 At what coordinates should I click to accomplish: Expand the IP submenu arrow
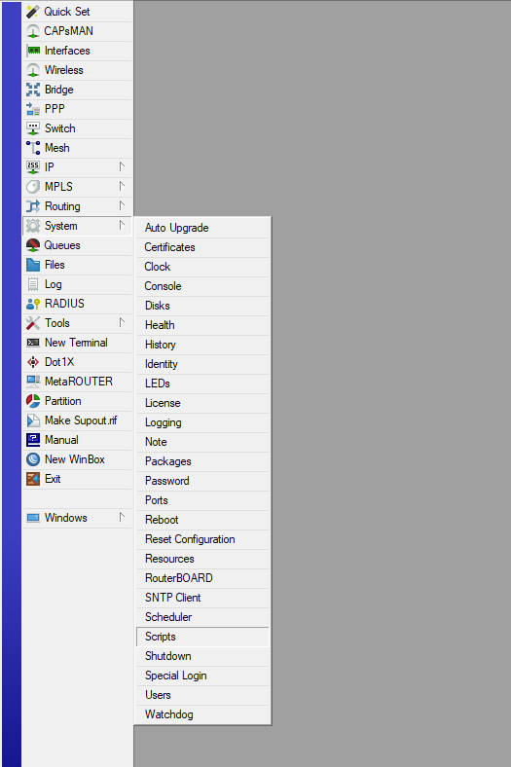coord(122,166)
